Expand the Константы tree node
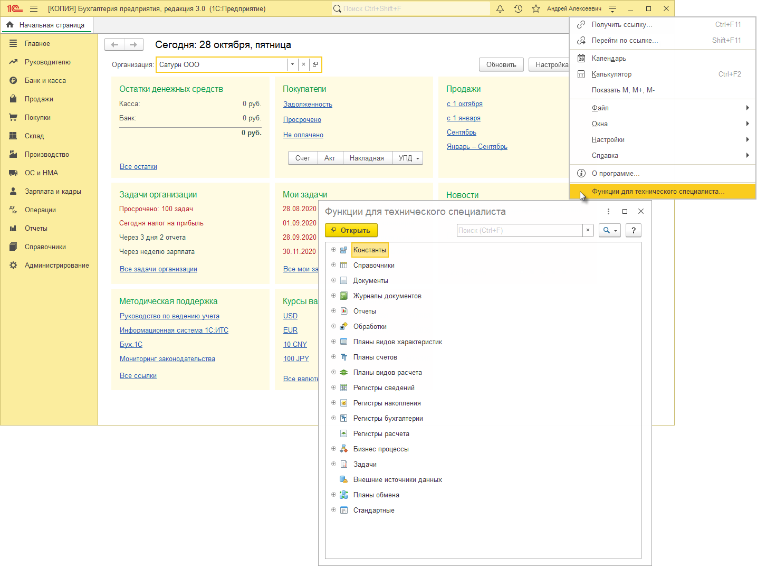This screenshot has width=757, height=567. [333, 250]
